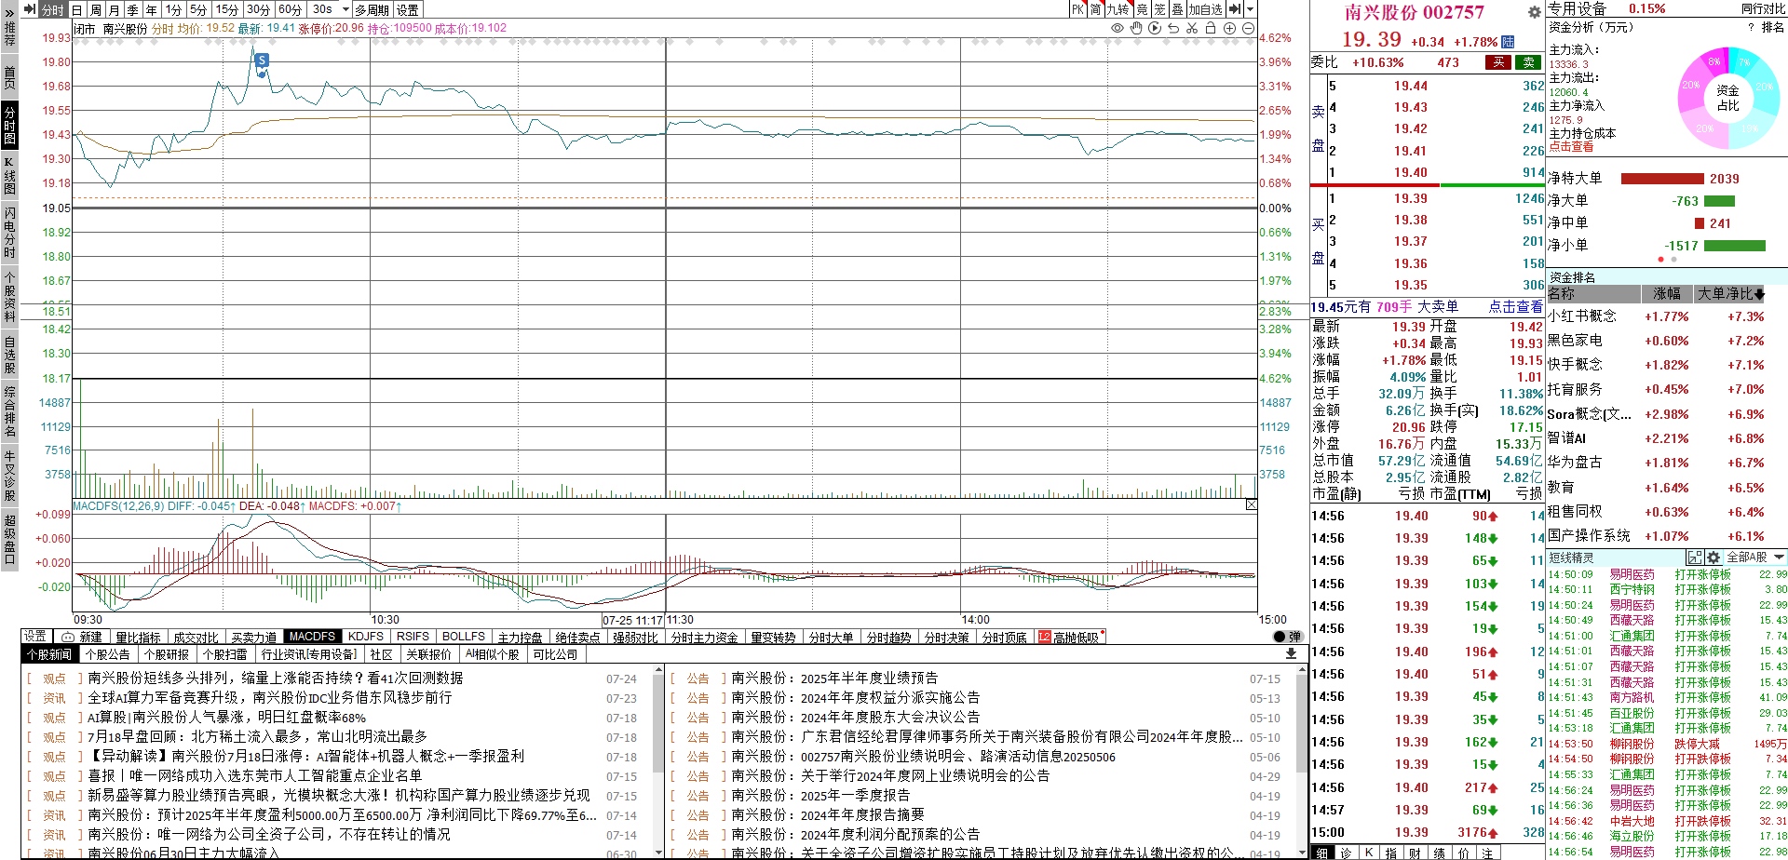This screenshot has width=1788, height=860.
Task: Close the MACDFS indicator panel with X
Action: pos(1251,504)
